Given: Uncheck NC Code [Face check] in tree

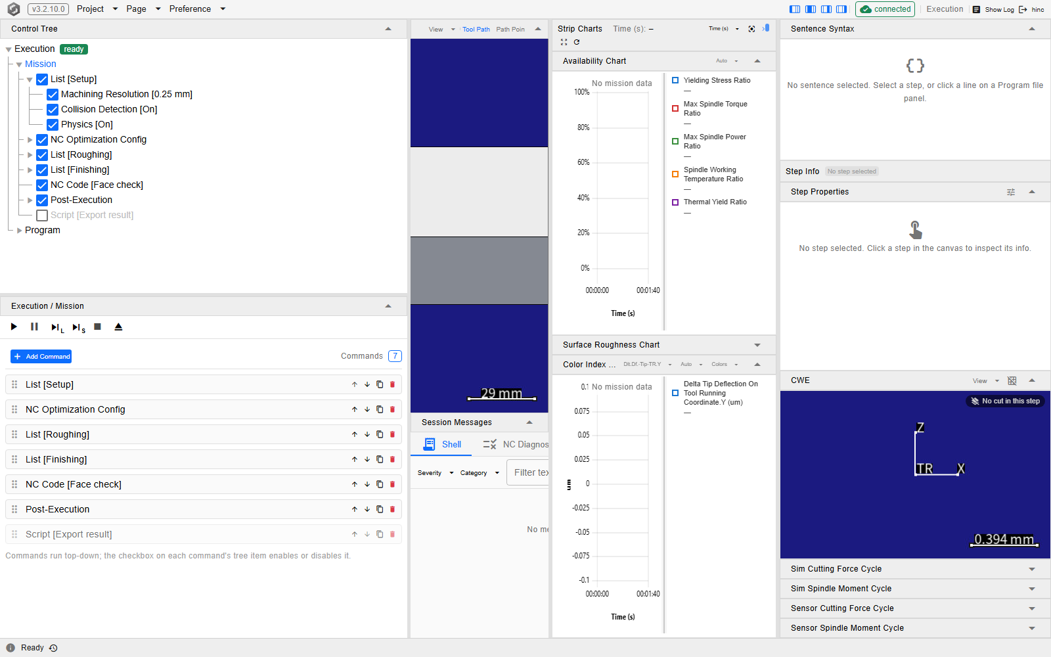Looking at the screenshot, I should (42, 185).
